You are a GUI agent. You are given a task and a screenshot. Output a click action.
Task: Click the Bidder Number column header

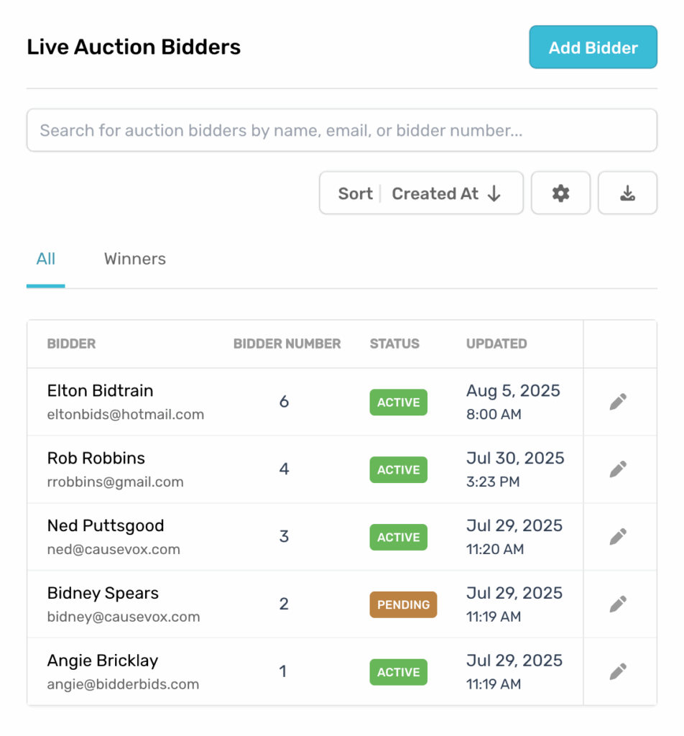coord(287,344)
